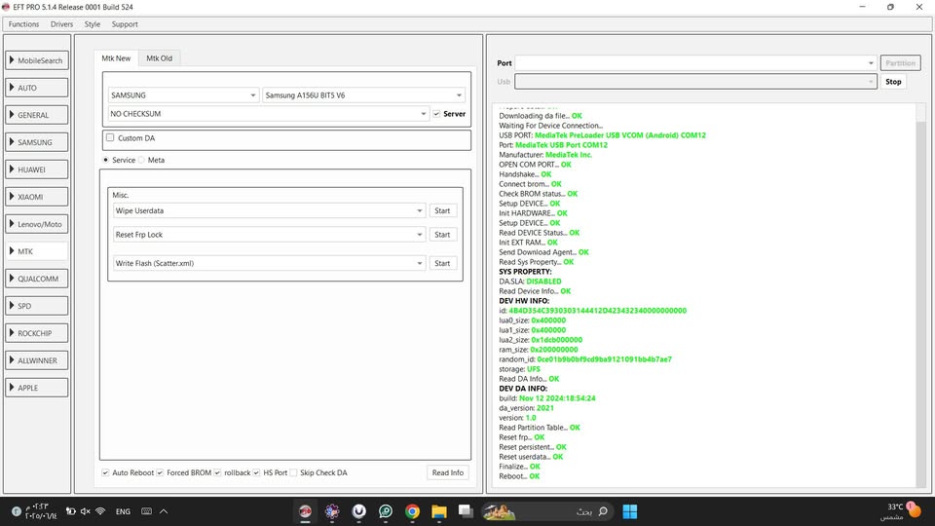This screenshot has height=526, width=935.
Task: Toggle the Auto Reboot checkbox
Action: 105,472
